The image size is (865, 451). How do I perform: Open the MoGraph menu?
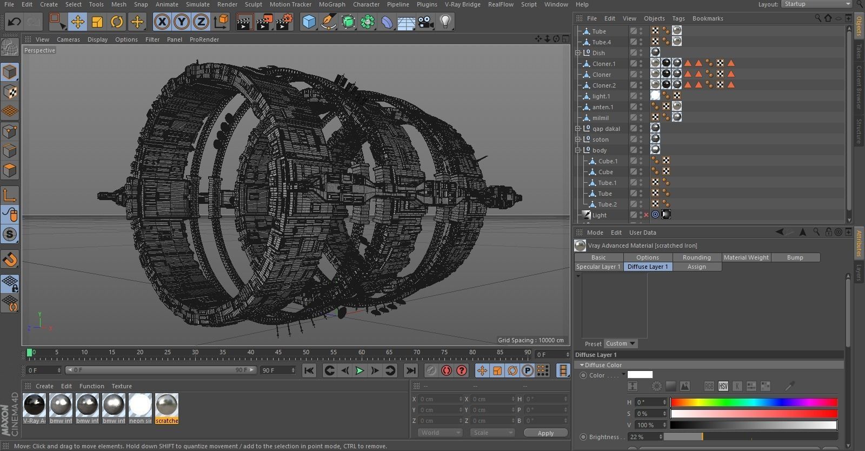coord(332,4)
